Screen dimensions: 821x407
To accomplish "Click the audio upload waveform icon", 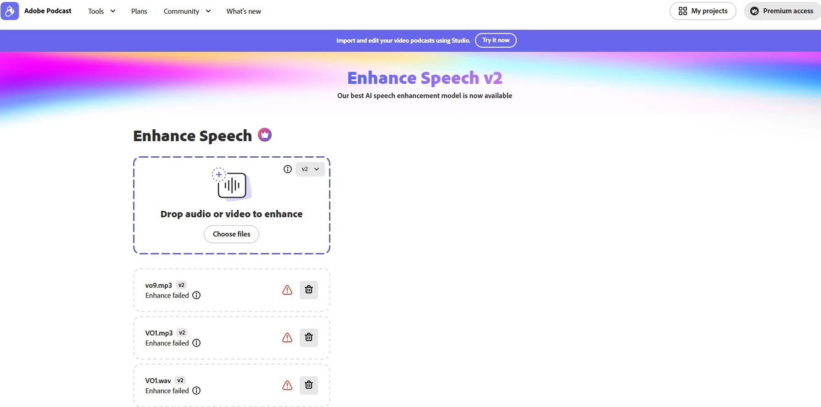I will 232,184.
